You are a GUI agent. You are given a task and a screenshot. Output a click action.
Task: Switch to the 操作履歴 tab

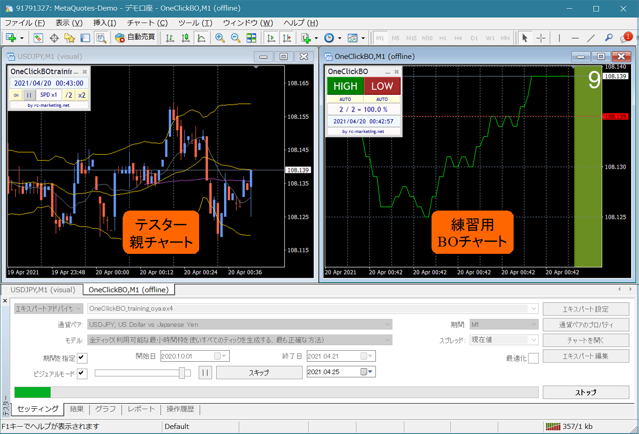(180, 409)
